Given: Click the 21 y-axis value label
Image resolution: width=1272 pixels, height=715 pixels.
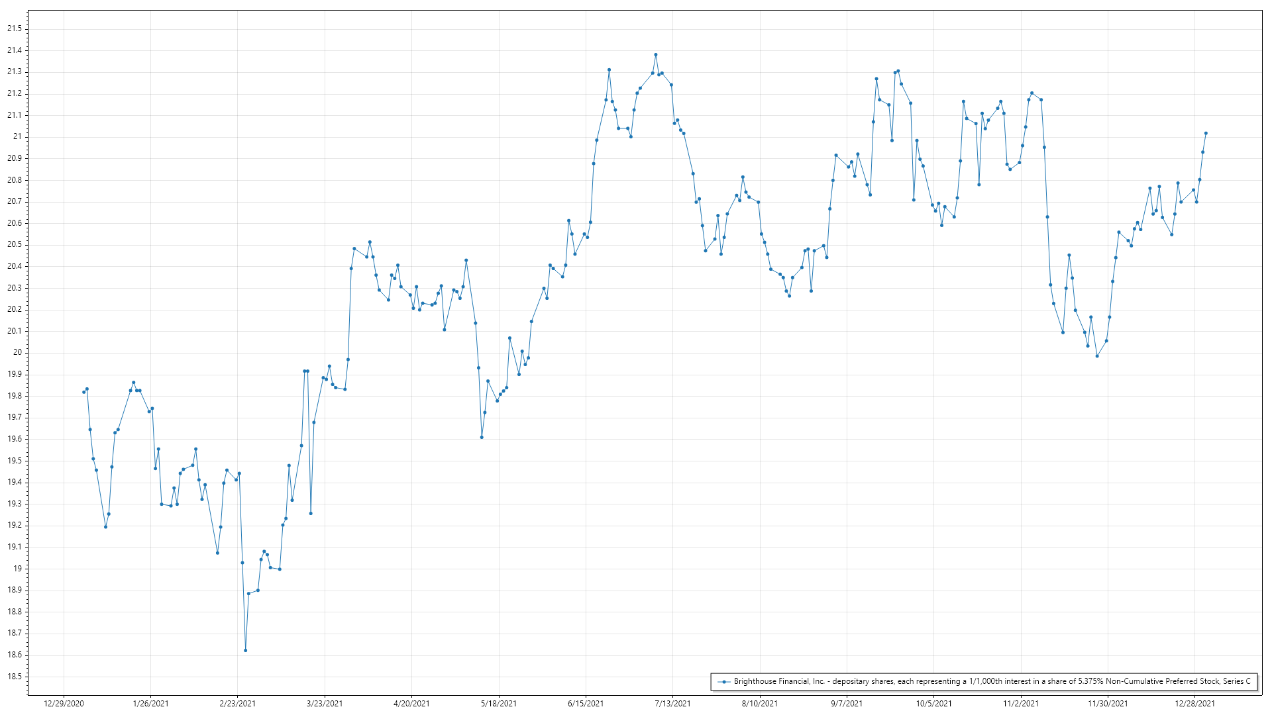Looking at the screenshot, I should click(17, 136).
